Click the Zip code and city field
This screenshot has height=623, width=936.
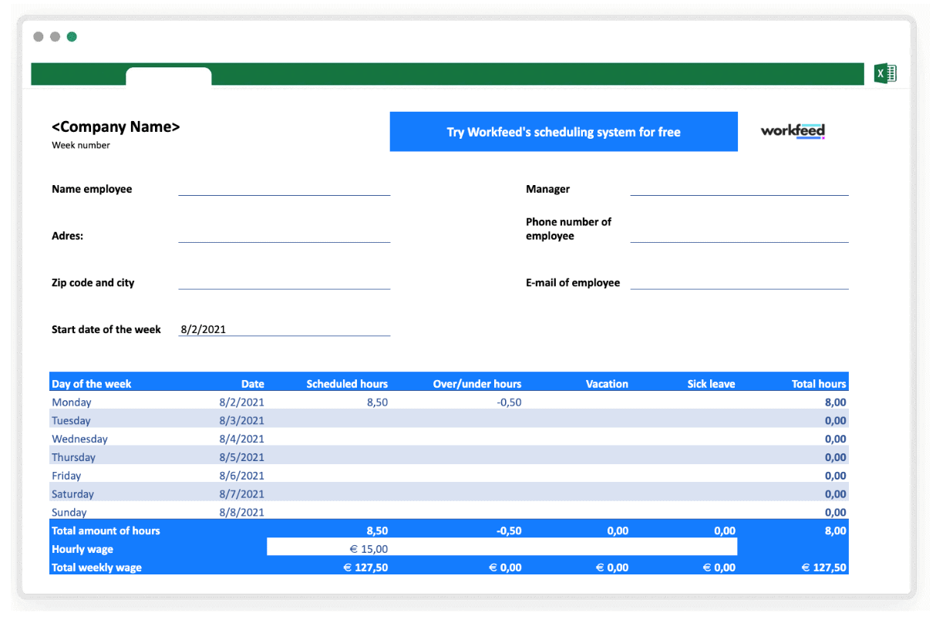(x=285, y=283)
